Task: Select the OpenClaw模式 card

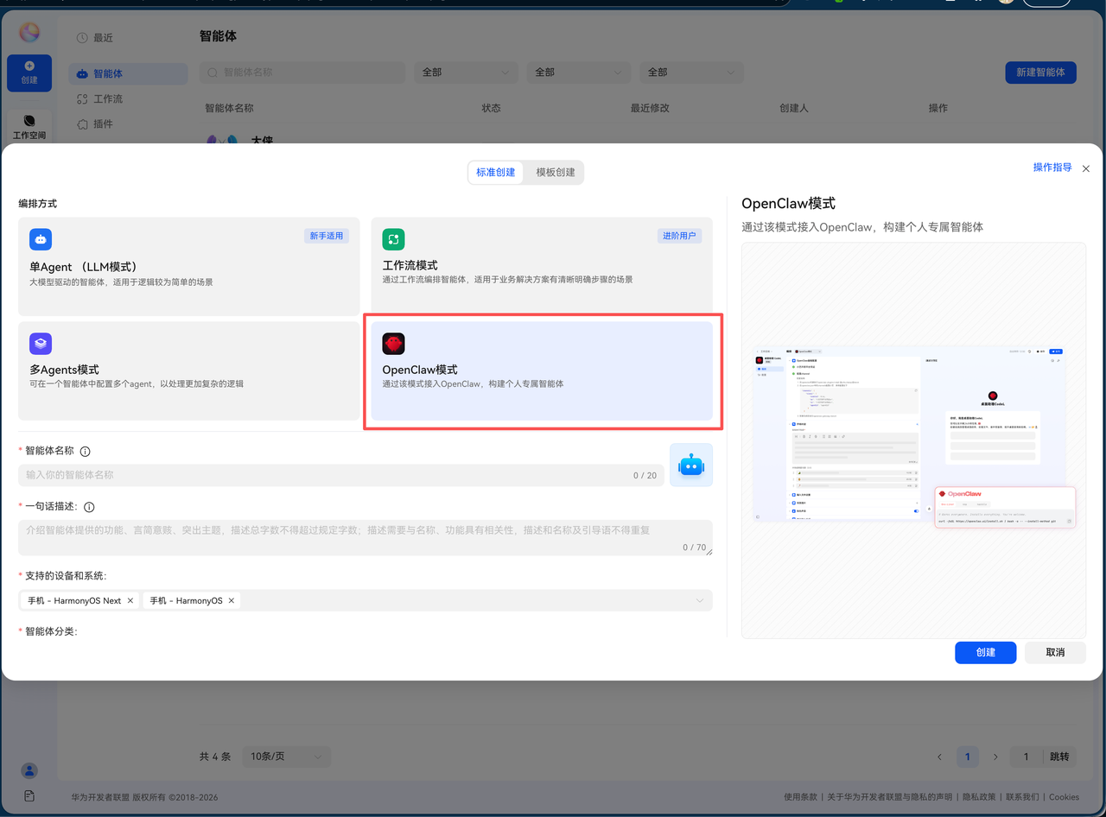Action: point(542,370)
